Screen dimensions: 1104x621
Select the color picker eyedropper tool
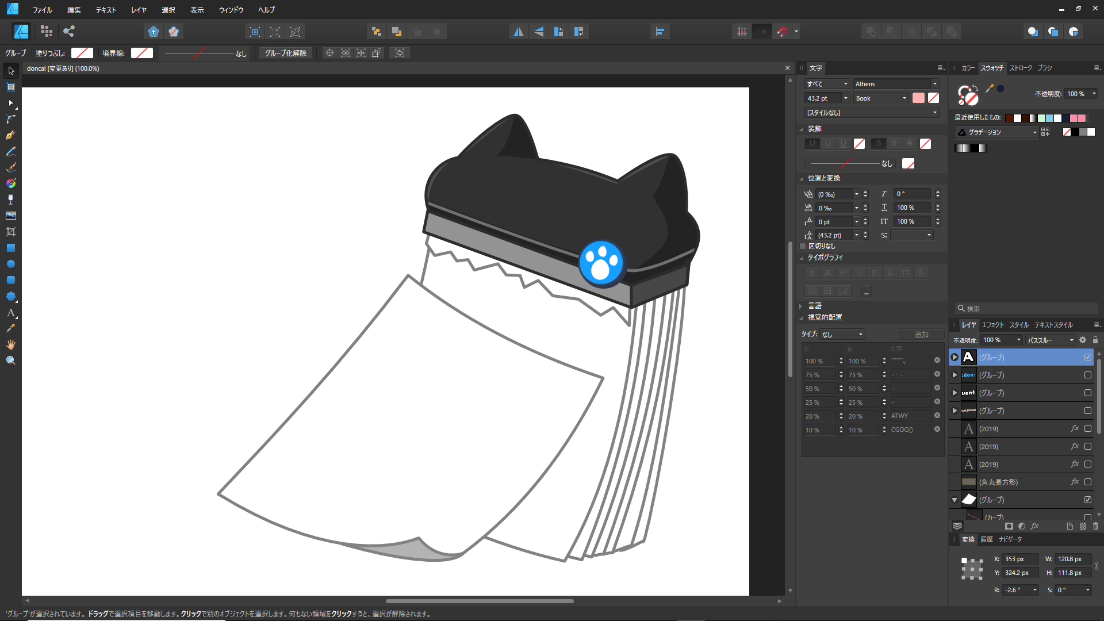pyautogui.click(x=10, y=328)
